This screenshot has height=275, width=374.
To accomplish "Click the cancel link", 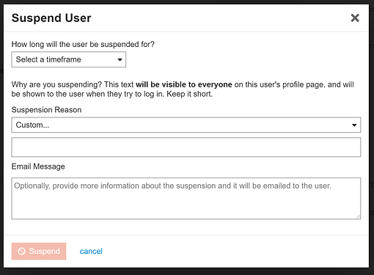I will [x=91, y=251].
